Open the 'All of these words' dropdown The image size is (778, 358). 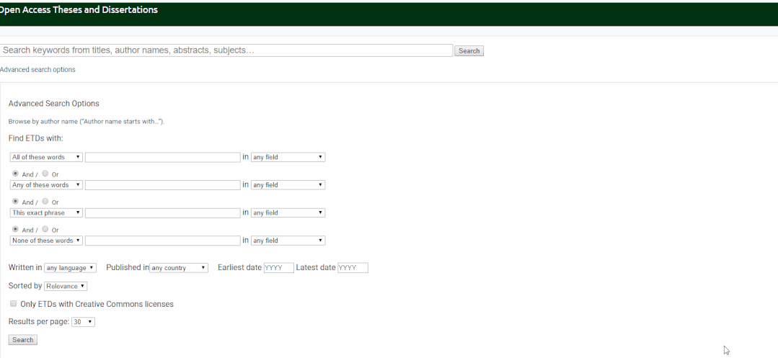(x=46, y=157)
